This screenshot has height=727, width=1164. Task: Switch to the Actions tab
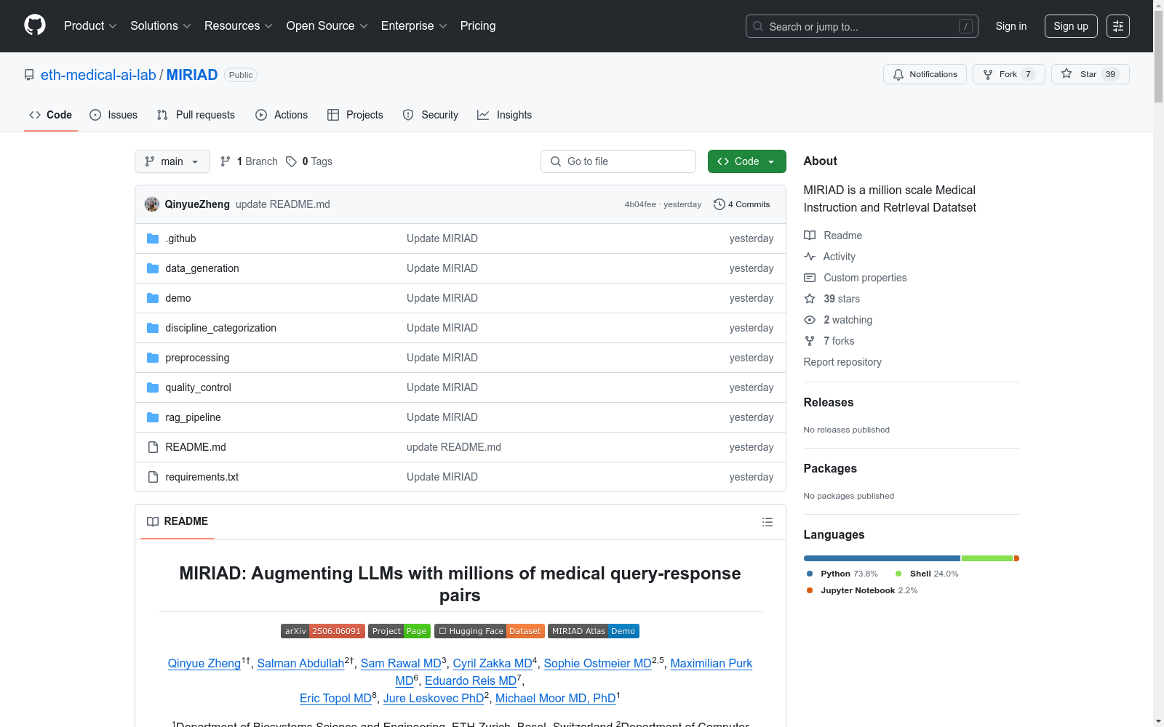coord(282,115)
